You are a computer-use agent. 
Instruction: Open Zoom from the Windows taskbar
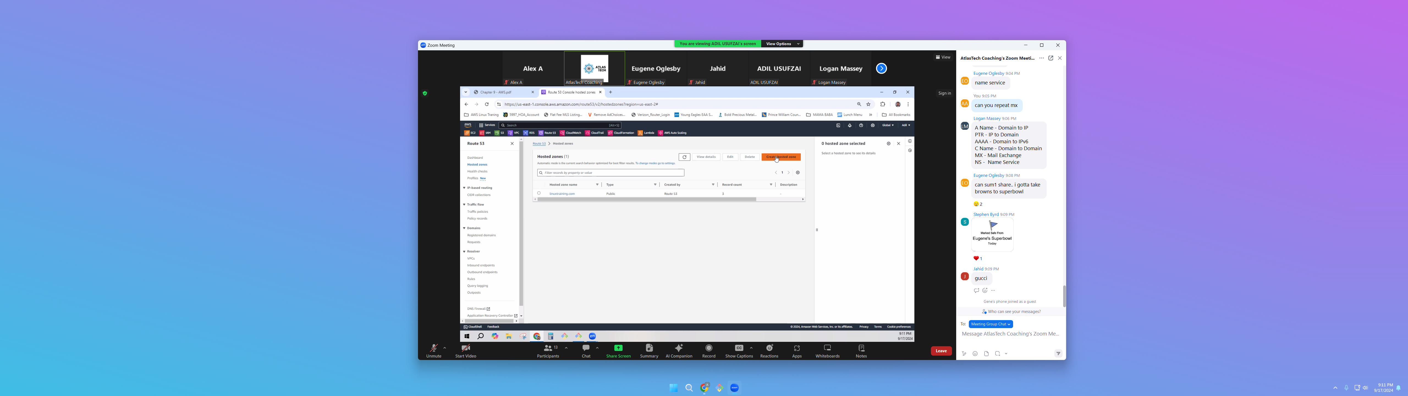(x=734, y=387)
